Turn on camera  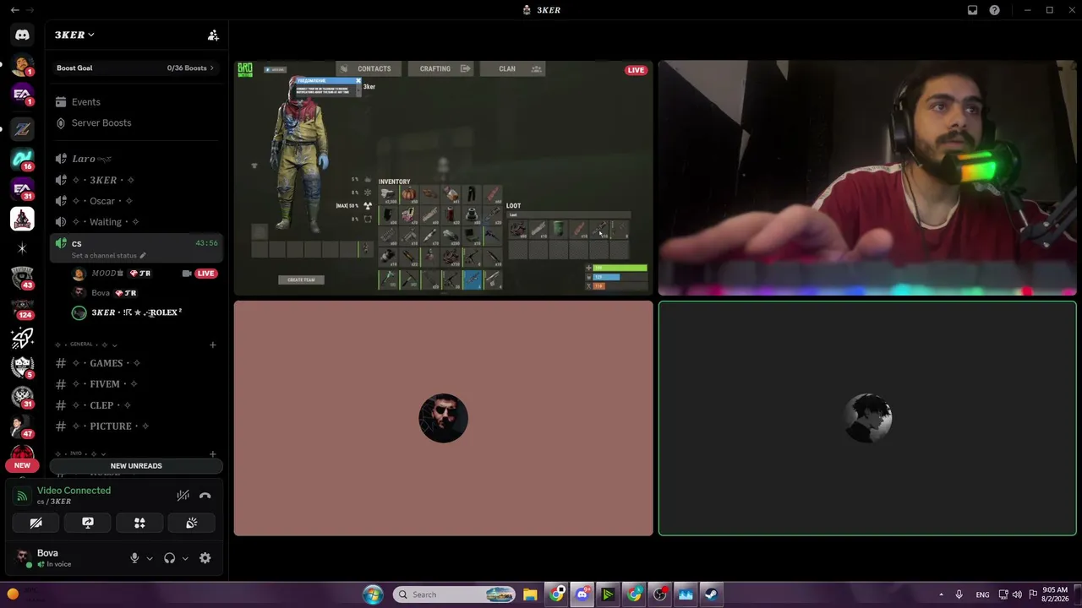pos(36,524)
